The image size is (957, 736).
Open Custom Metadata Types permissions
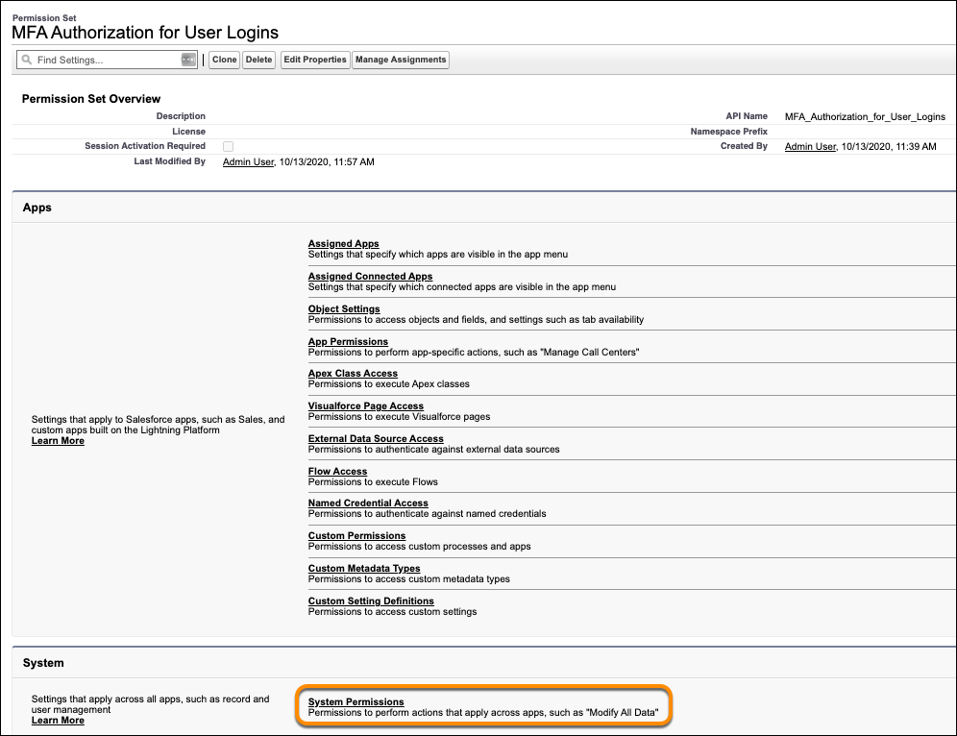point(366,568)
